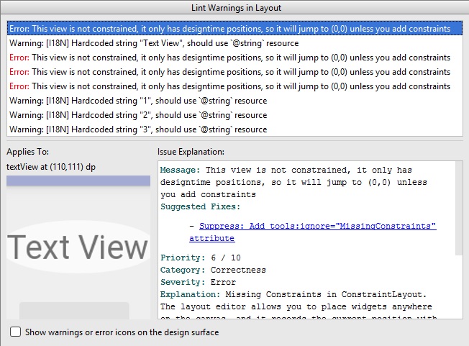The image size is (469, 346).
Task: Click the Explanation: Missing Constraints line
Action: click(293, 294)
